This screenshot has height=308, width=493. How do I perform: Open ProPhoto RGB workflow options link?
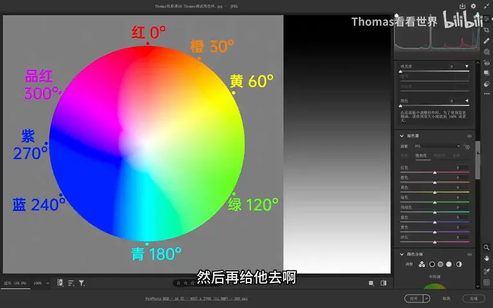pyautogui.click(x=196, y=298)
